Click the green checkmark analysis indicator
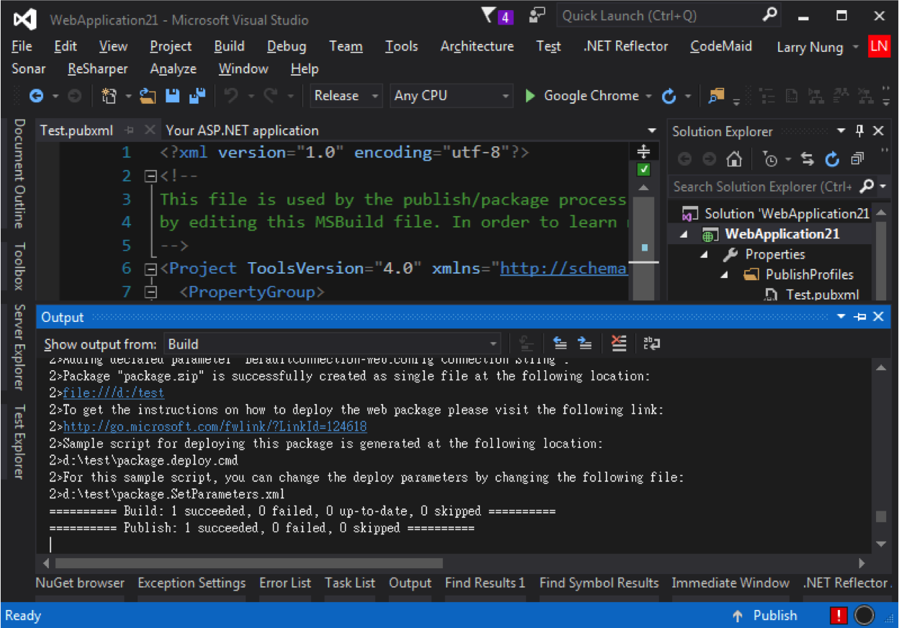The width and height of the screenshot is (899, 628). click(644, 170)
